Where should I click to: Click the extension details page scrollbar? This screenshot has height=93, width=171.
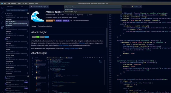pyautogui.click(x=107, y=38)
